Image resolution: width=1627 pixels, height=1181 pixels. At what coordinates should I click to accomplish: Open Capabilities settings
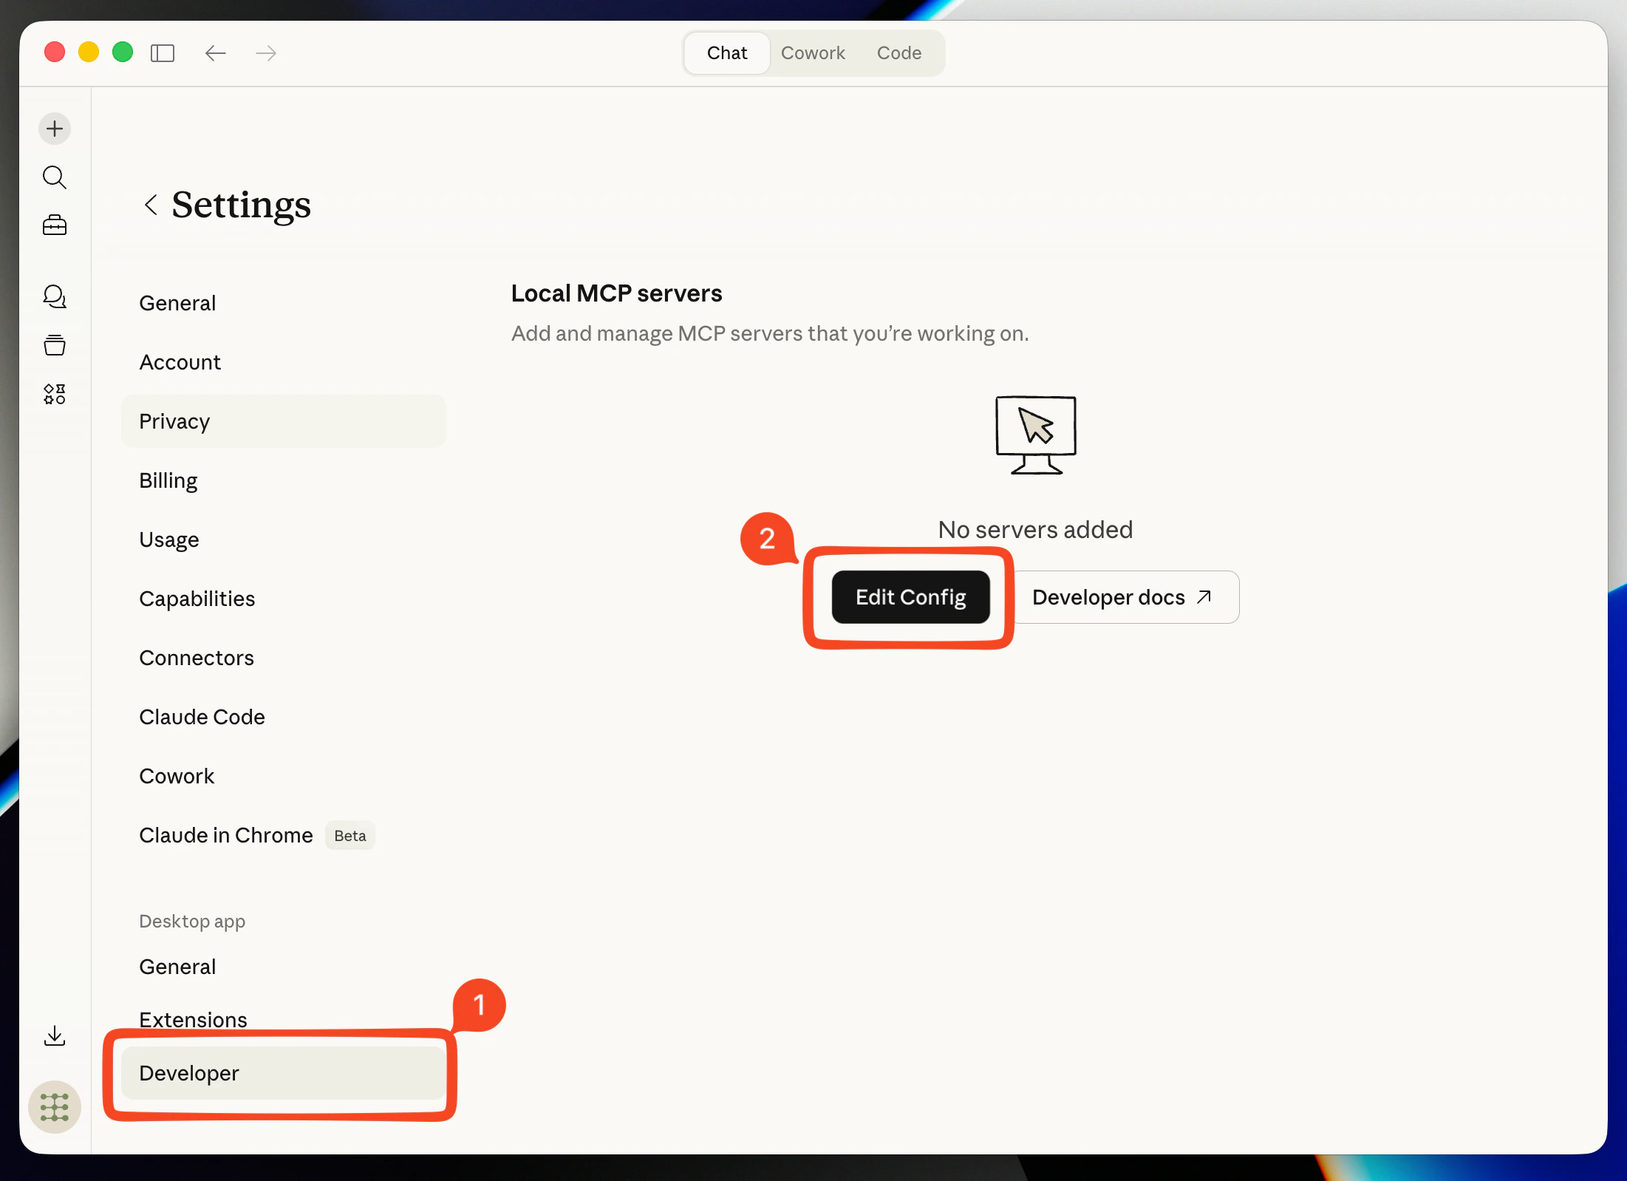[197, 599]
